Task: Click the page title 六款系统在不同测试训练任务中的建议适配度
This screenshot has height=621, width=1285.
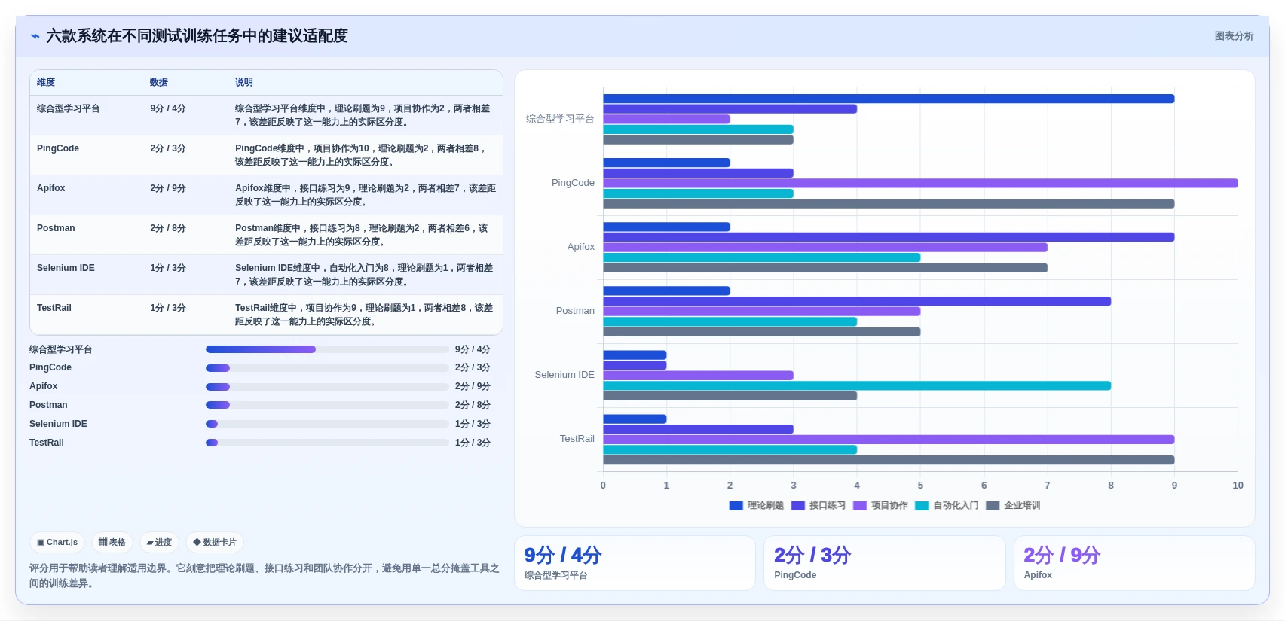Action: 197,36
